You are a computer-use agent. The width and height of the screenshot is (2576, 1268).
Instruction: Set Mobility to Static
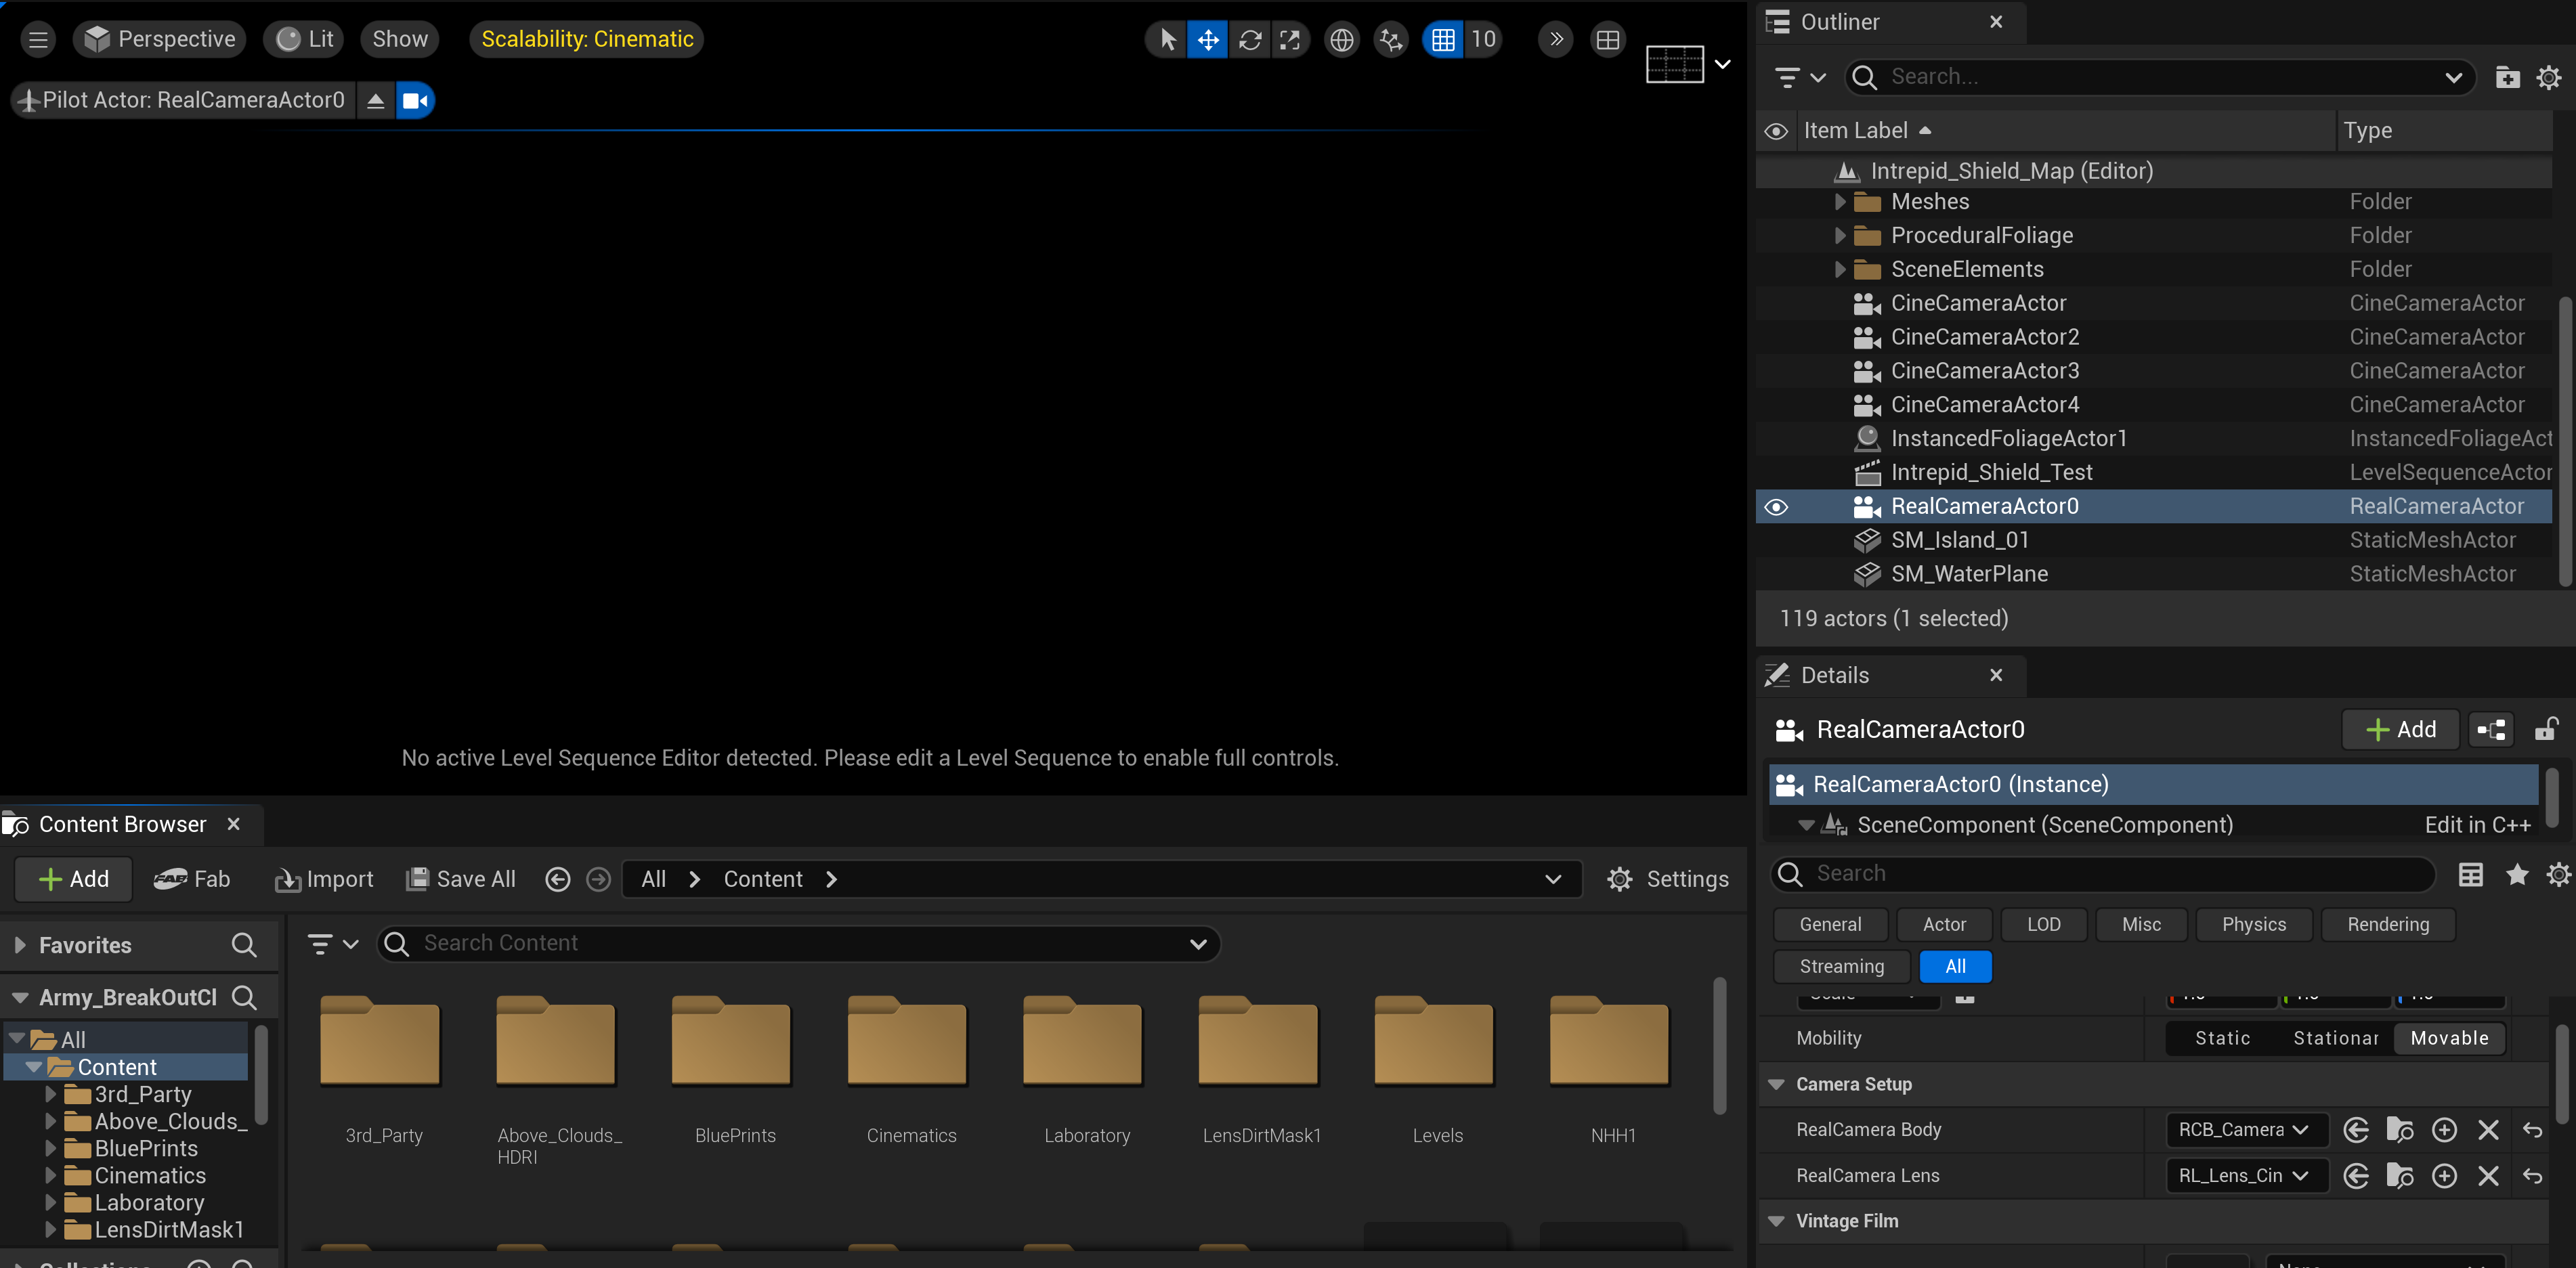(x=2222, y=1039)
